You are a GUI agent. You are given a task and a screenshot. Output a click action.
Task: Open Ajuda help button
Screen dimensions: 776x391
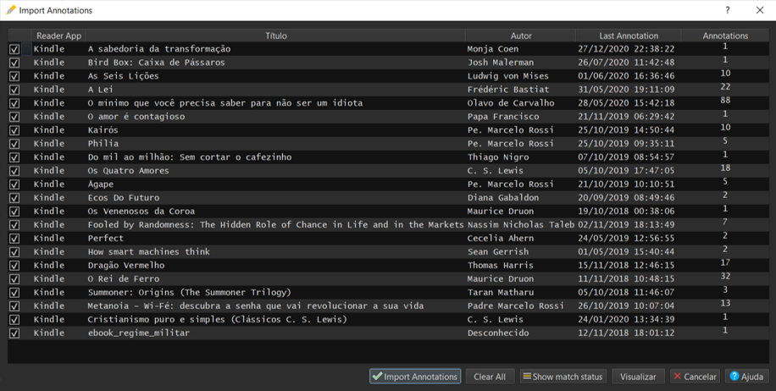pyautogui.click(x=747, y=376)
